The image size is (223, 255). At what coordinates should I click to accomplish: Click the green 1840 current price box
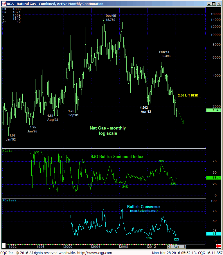point(213,110)
